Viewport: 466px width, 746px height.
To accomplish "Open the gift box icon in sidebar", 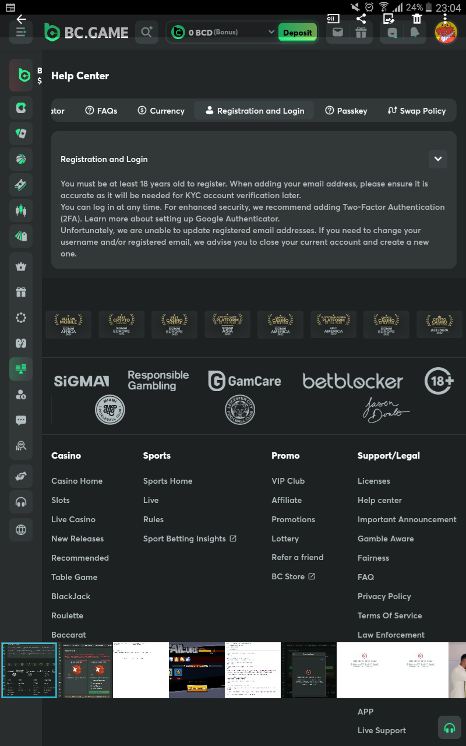I will coord(21,292).
